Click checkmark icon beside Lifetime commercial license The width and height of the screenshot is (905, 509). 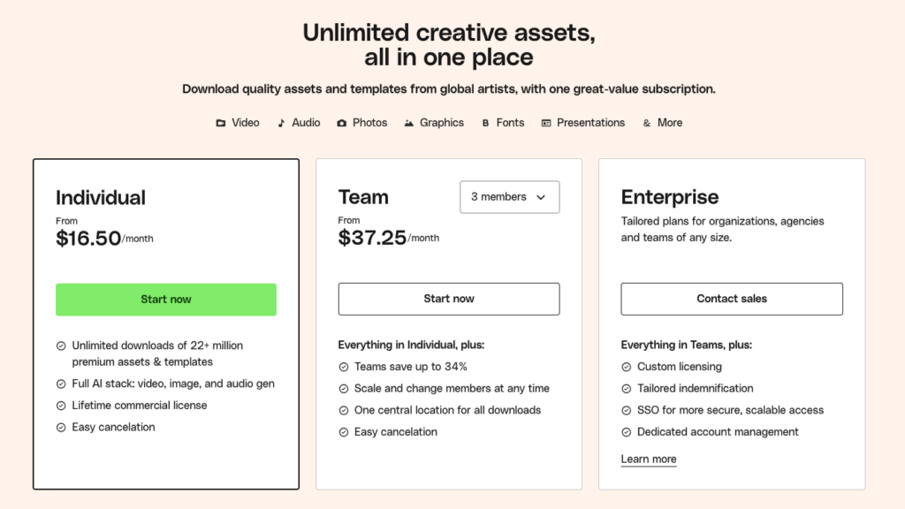coord(61,406)
